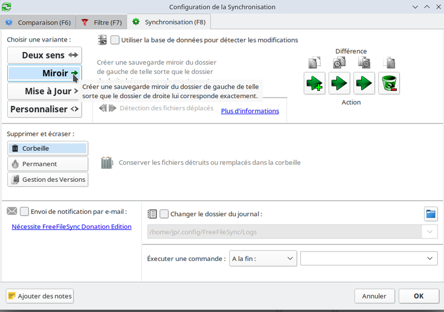
Task: Select the Deux sens variant
Action: [44, 55]
